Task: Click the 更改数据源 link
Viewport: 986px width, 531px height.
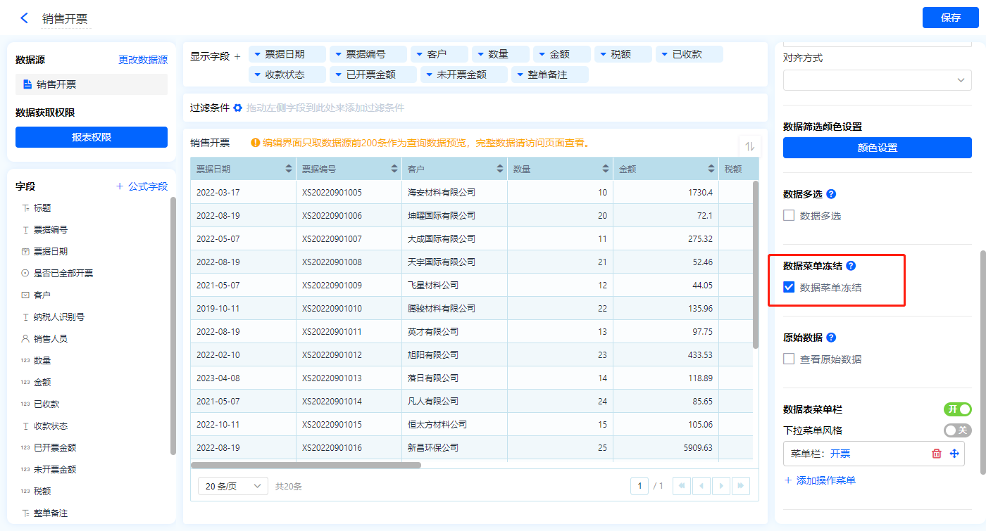Action: click(x=143, y=60)
